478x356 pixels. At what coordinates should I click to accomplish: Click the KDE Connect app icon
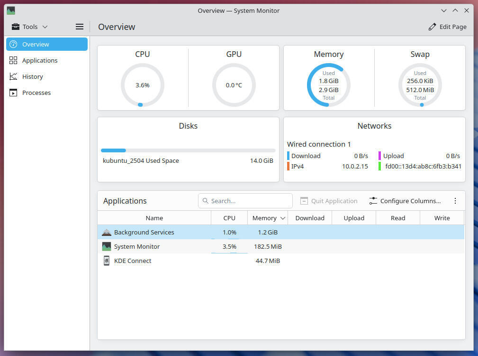pos(107,261)
